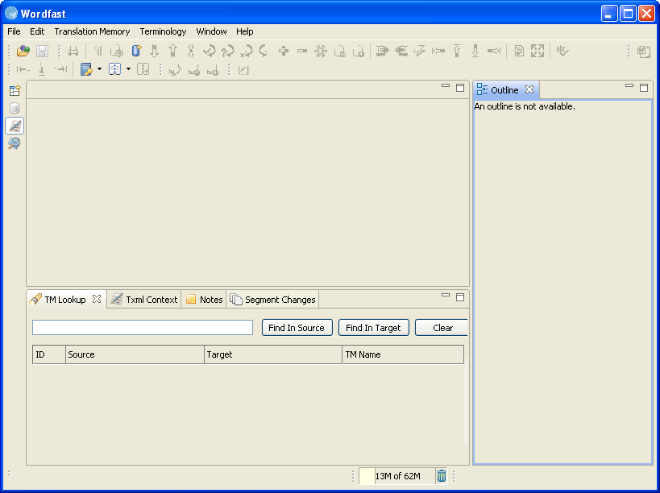The image size is (660, 493).
Task: Click the greyed book with plus icon
Action: click(x=143, y=69)
